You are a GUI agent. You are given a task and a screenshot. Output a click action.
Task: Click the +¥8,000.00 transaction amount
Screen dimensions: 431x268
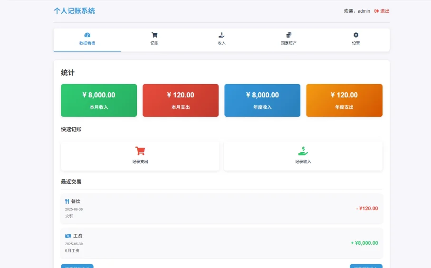364,243
